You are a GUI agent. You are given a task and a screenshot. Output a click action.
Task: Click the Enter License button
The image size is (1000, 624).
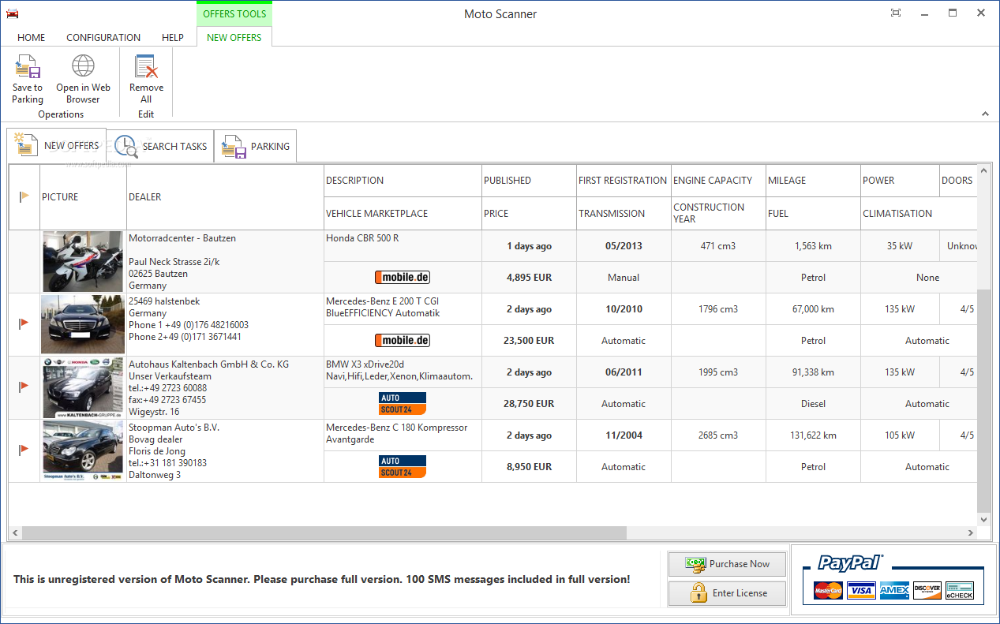tap(728, 593)
